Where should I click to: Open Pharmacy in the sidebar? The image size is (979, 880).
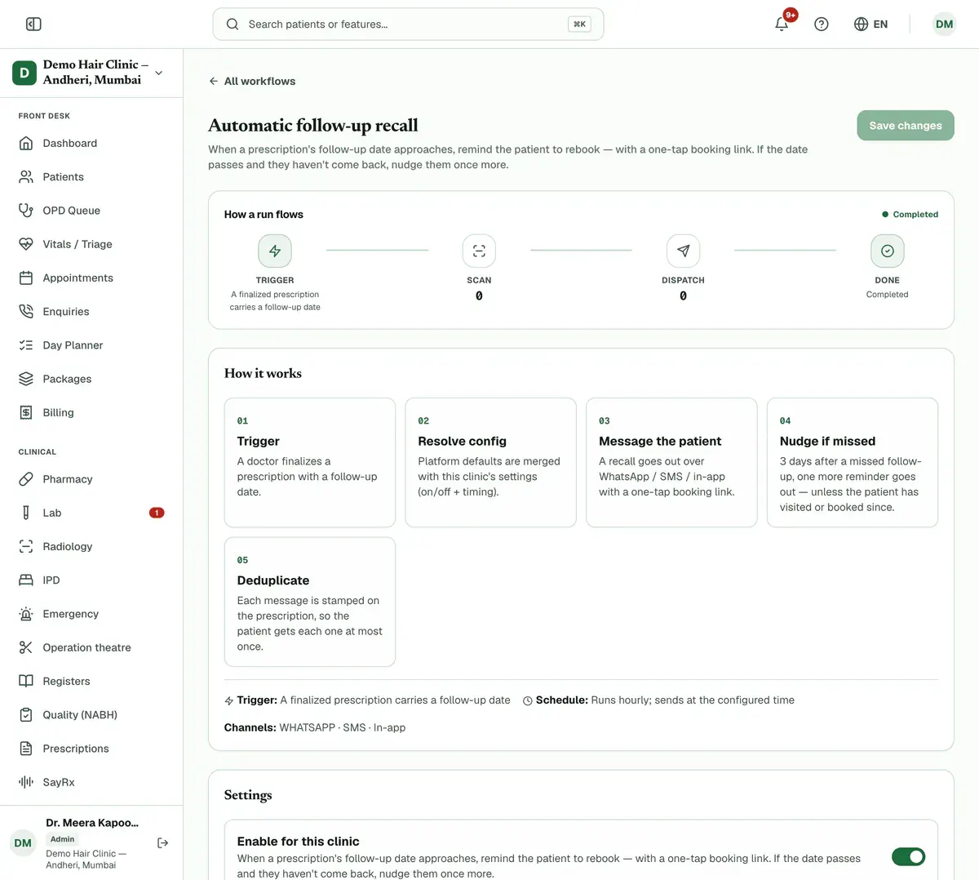91,479
